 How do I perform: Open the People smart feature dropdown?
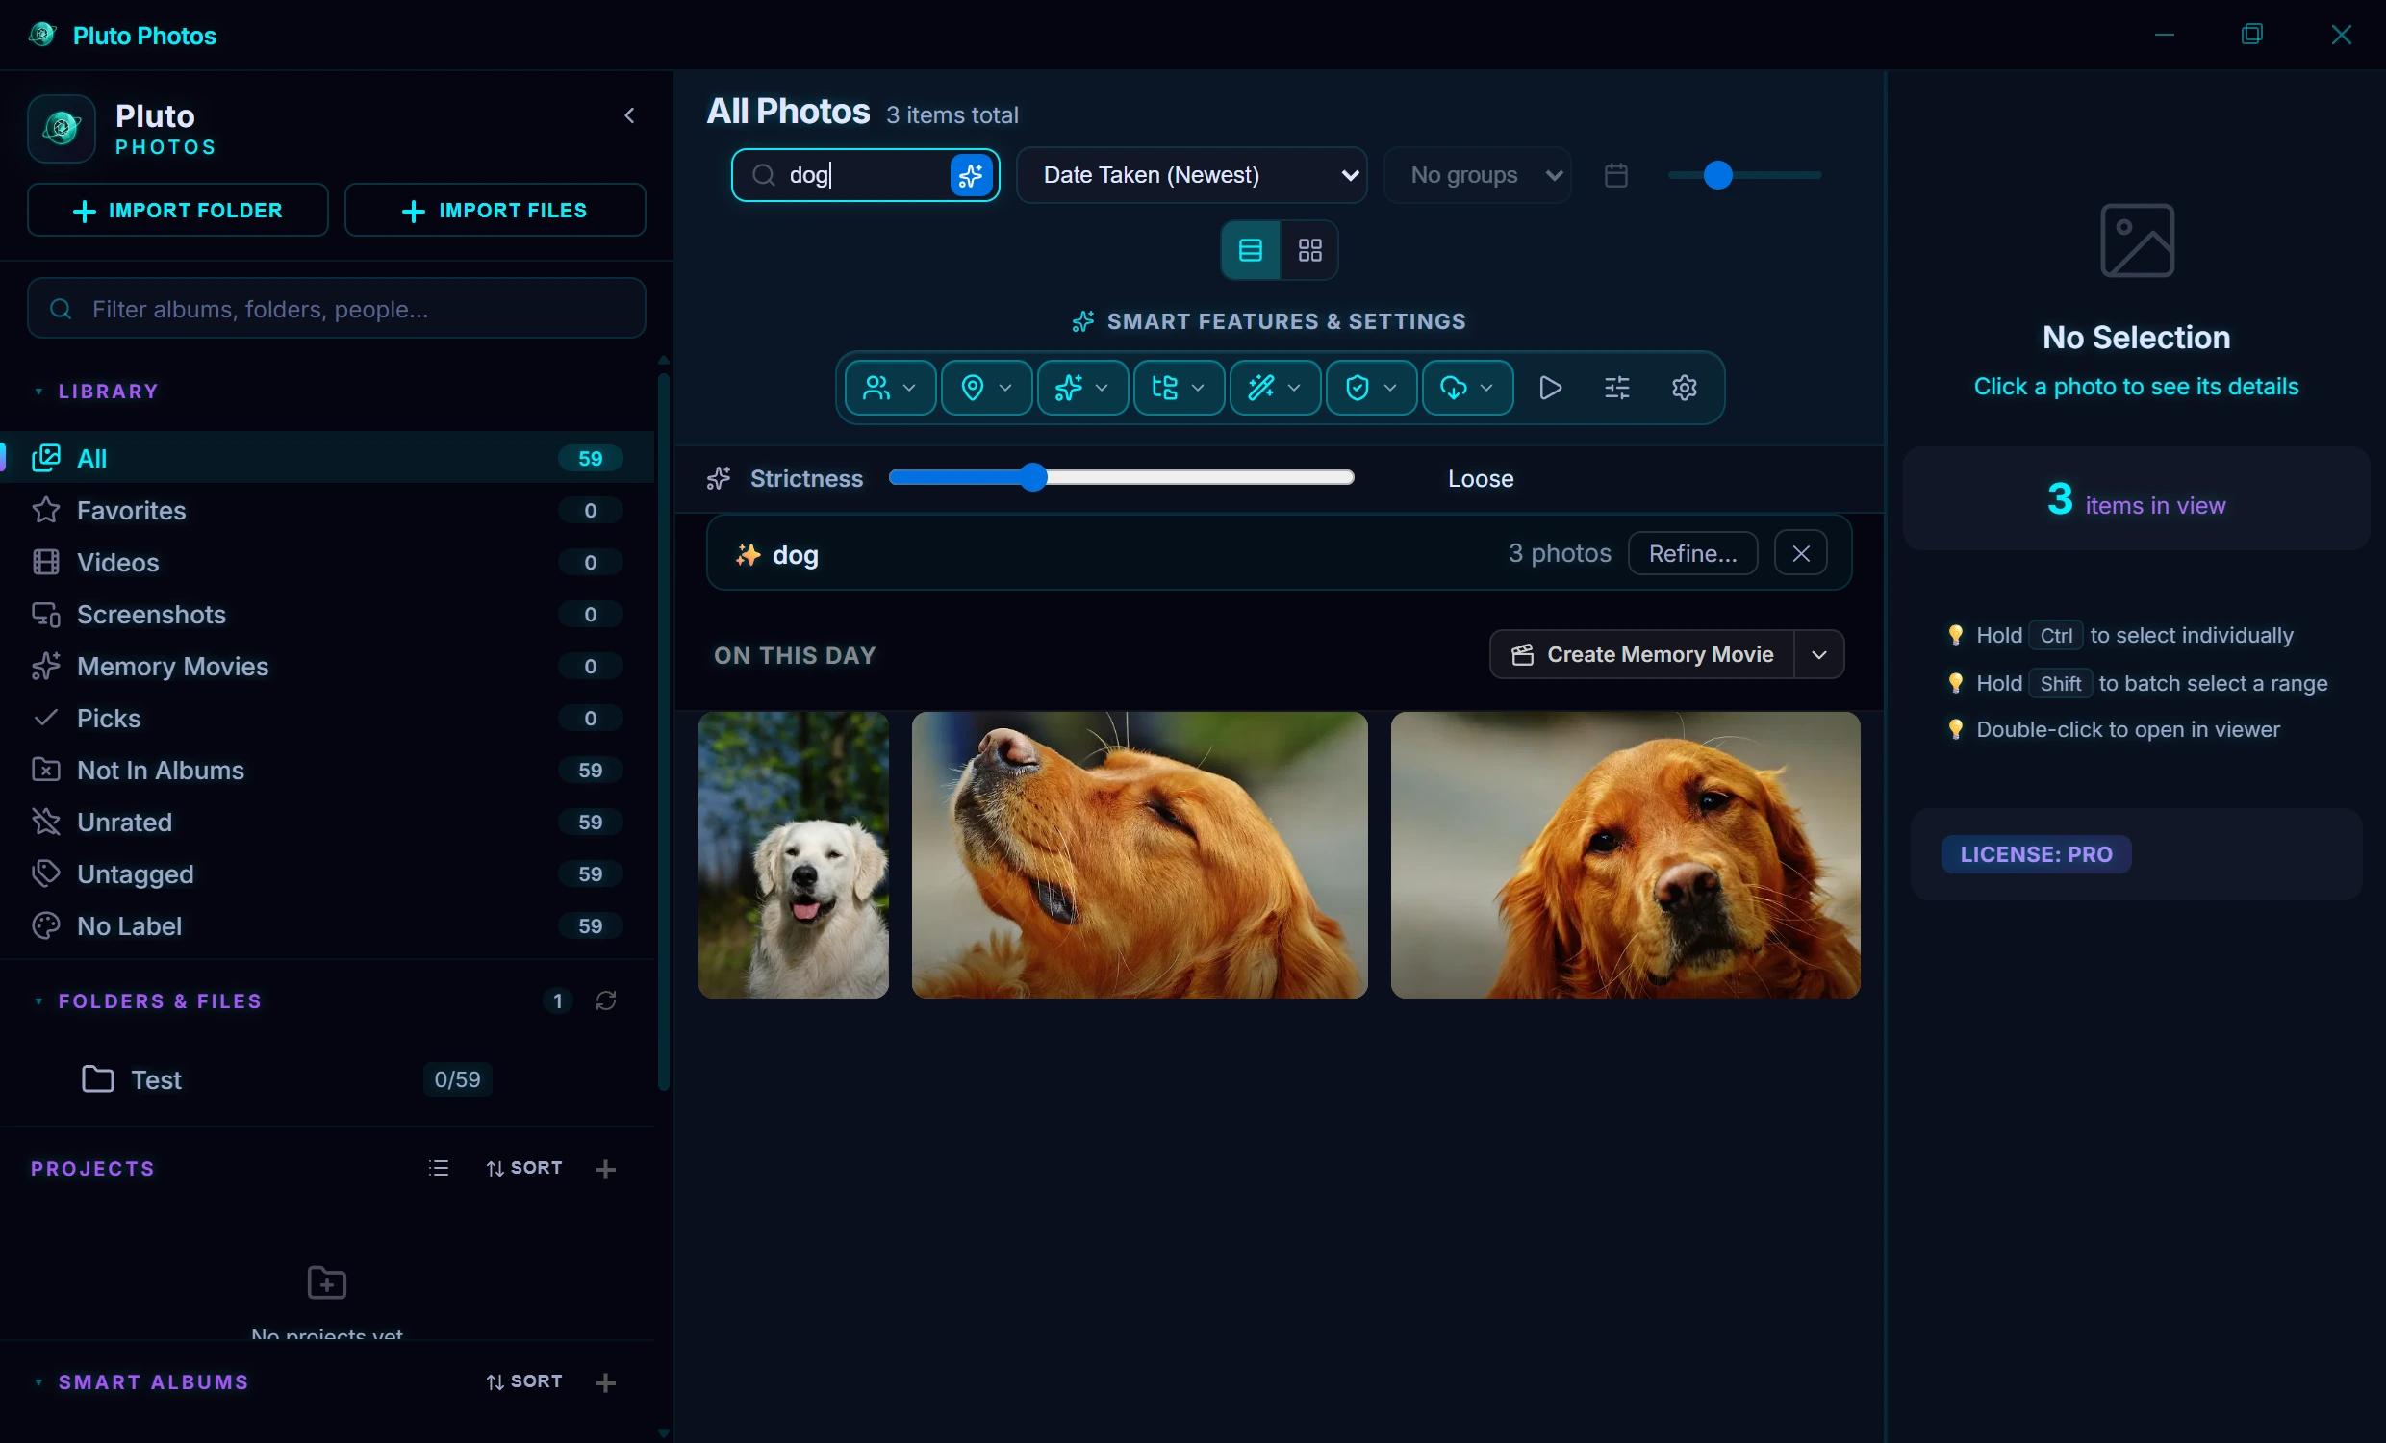pos(890,388)
